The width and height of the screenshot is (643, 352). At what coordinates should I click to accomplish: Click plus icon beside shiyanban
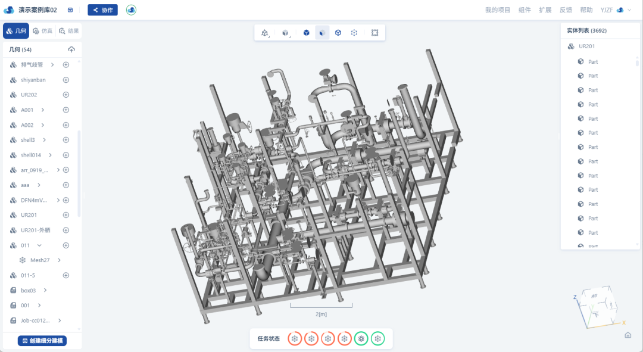[65, 80]
